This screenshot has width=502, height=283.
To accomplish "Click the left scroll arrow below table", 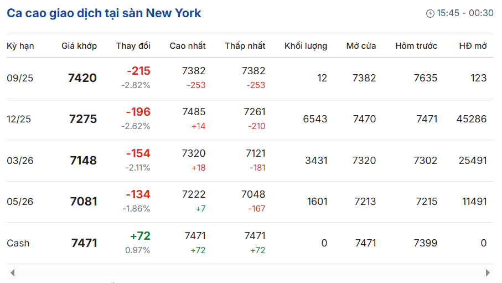I will (13, 272).
